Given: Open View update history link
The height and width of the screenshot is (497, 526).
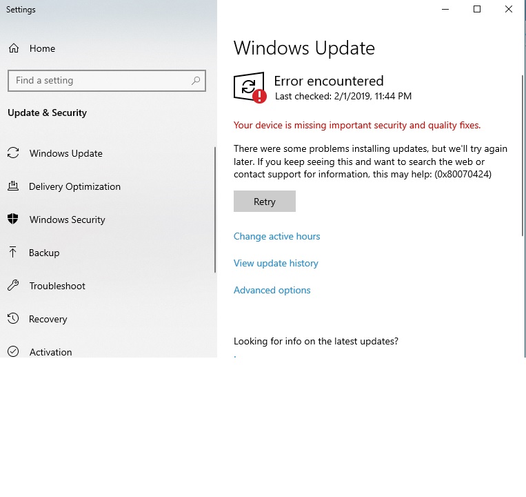Looking at the screenshot, I should pyautogui.click(x=276, y=263).
